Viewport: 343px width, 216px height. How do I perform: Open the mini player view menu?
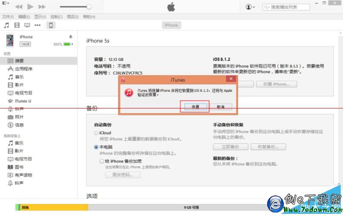(x=6, y=3)
